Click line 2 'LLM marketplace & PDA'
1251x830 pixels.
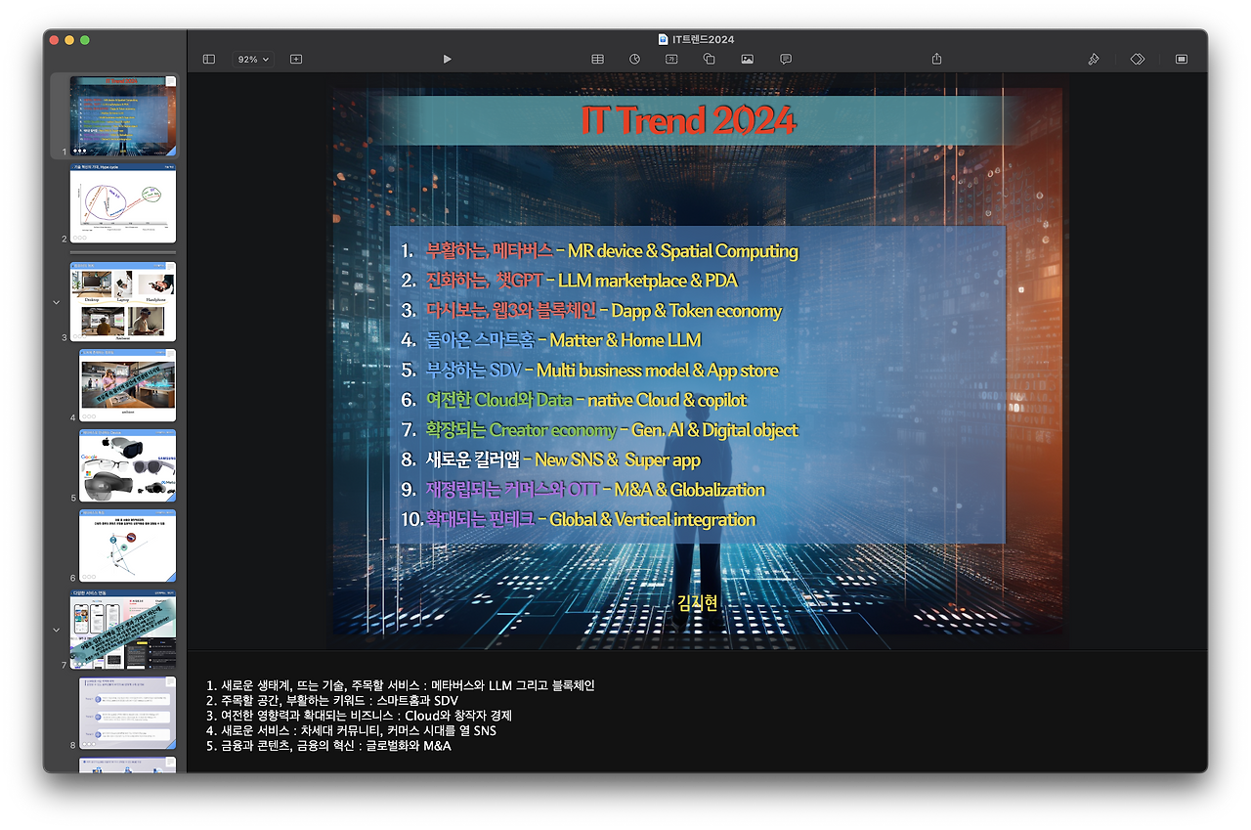(x=647, y=281)
